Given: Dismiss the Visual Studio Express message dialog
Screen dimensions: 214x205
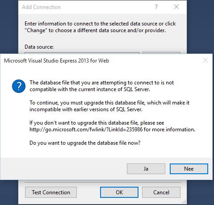Looking at the screenshot, I should [206, 60].
